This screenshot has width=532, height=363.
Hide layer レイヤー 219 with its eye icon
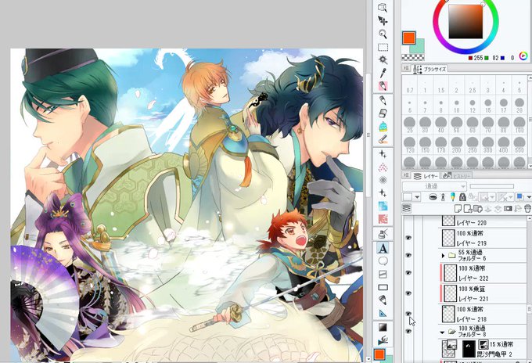(408, 238)
